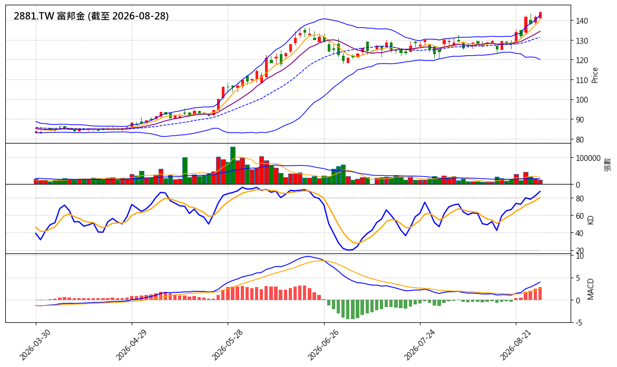Click the 2026-04-29 date label
The image size is (617, 367).
(131, 344)
